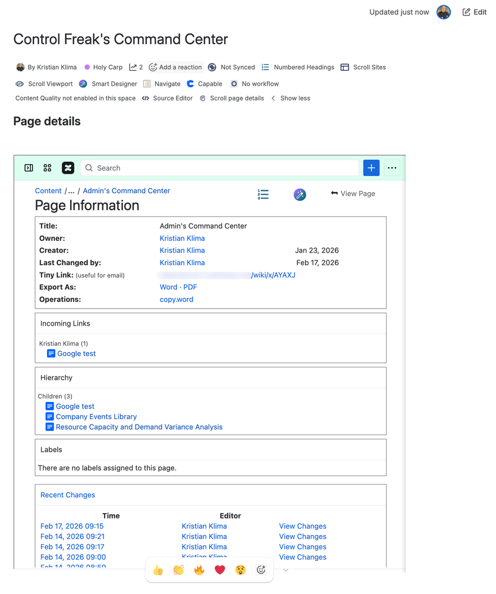Open Resource Capacity and Demand Variance Analysis
This screenshot has height=594, width=496.
(139, 427)
